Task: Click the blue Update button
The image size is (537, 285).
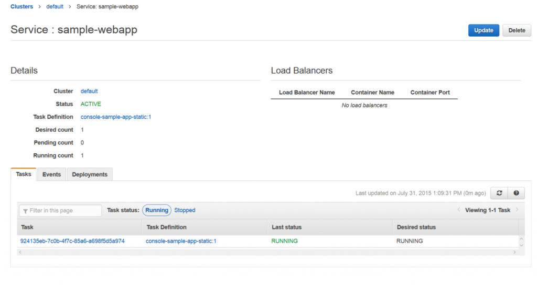Action: click(484, 30)
